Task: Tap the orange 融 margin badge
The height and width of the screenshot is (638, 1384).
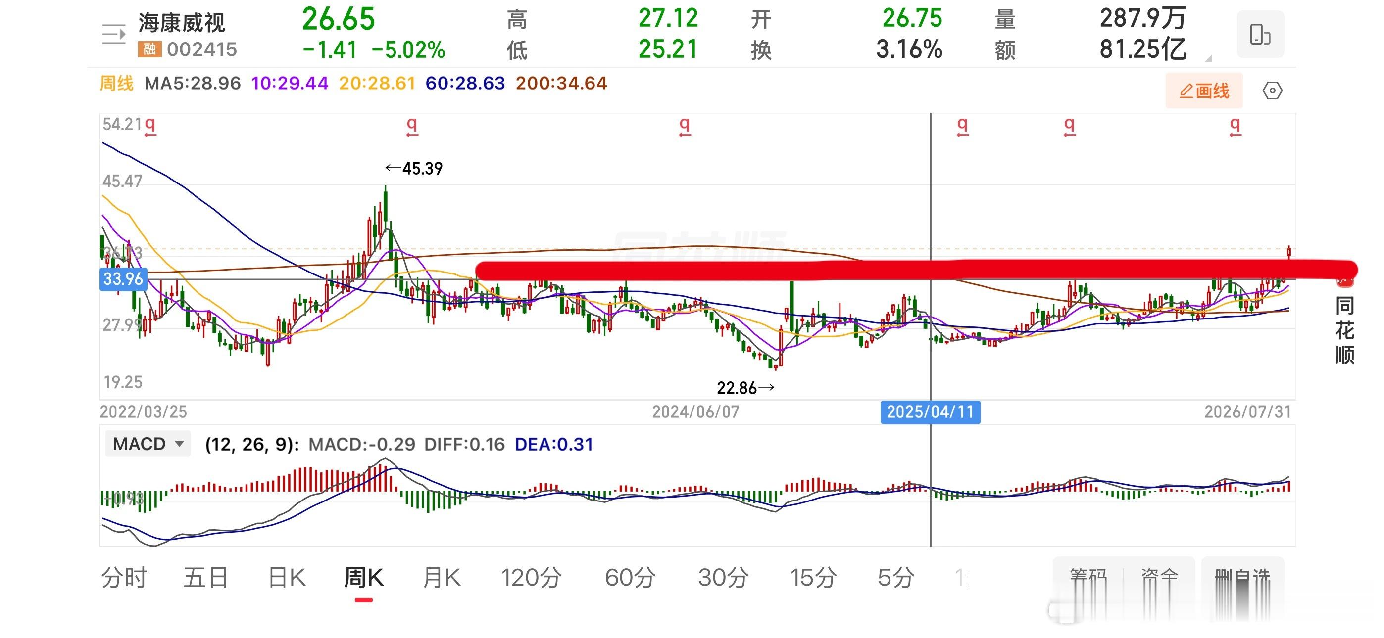Action: tap(150, 49)
